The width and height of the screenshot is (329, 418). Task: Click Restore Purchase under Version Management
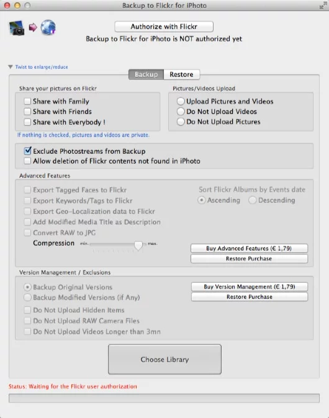(x=250, y=296)
